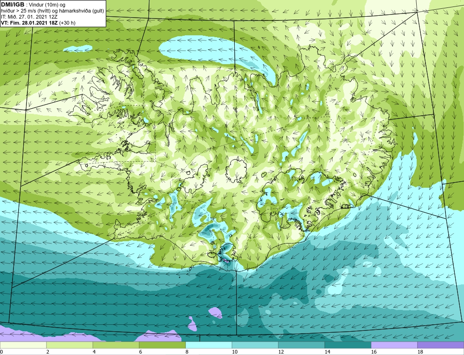Pick the medium green 4–6 m/s legend swatch

(x=116, y=345)
